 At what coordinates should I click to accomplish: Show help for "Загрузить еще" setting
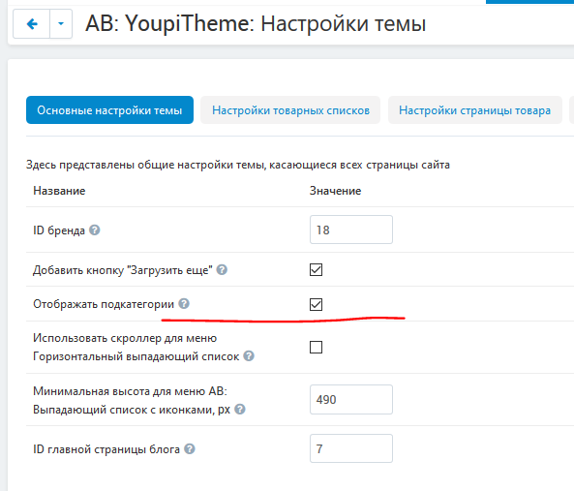coord(222,270)
